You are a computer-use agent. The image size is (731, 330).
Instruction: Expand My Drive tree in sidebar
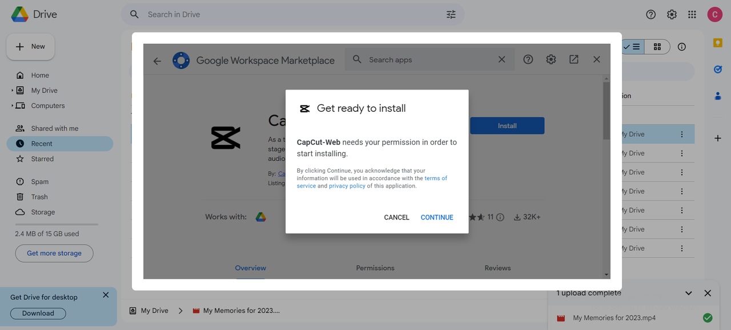12,91
